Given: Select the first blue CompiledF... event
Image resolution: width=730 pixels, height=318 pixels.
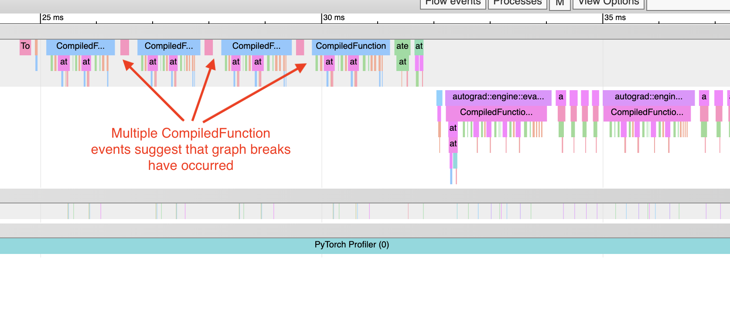Looking at the screenshot, I should 80,47.
